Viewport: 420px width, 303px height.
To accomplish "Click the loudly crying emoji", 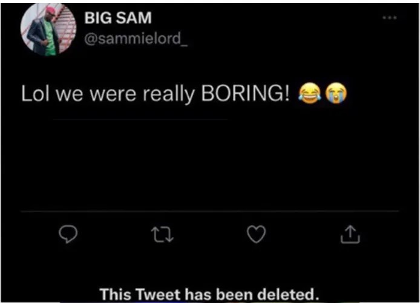I will (x=336, y=93).
